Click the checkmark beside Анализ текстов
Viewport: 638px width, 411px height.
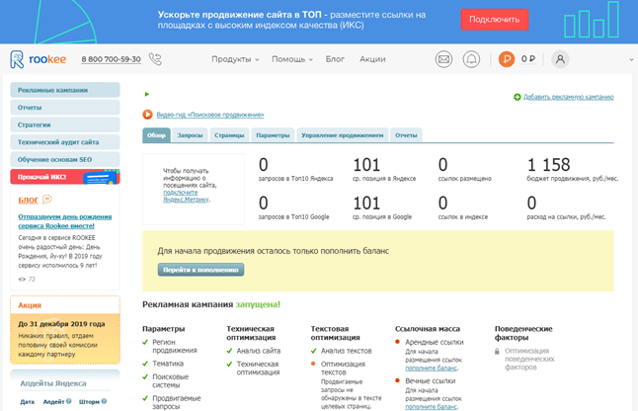pyautogui.click(x=314, y=351)
